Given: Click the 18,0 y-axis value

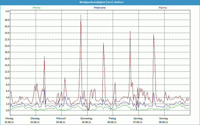Looking at the screenshot, I should (x=7, y=52).
